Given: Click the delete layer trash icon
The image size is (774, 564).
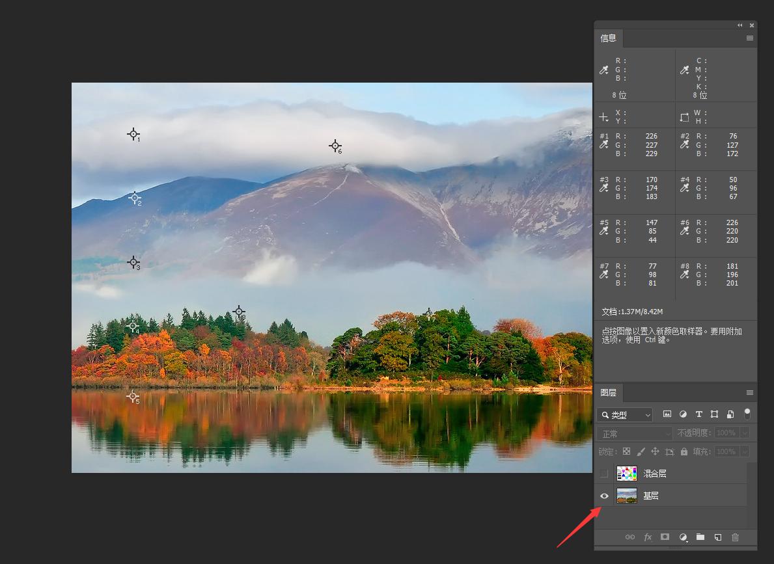Looking at the screenshot, I should (x=736, y=537).
